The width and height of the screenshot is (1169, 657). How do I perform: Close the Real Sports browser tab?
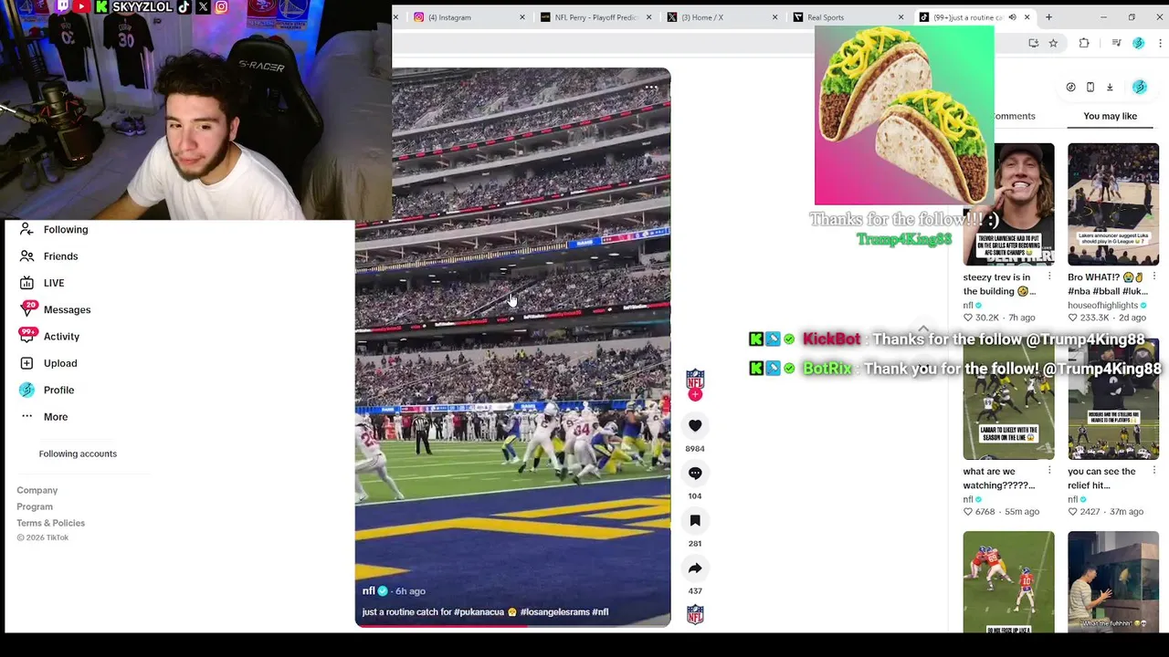click(900, 17)
